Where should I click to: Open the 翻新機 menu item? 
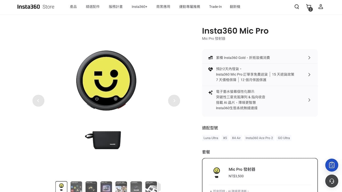(235, 7)
